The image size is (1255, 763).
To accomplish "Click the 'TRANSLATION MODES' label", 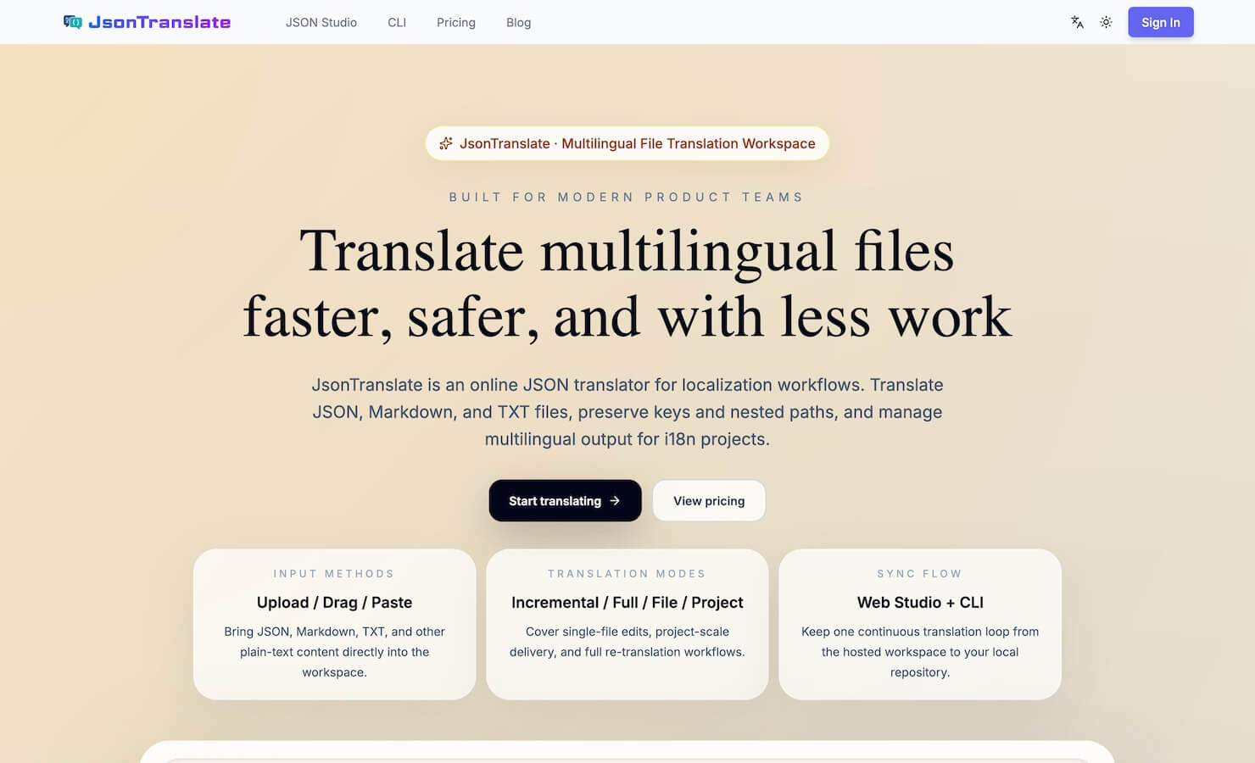I will click(x=627, y=574).
